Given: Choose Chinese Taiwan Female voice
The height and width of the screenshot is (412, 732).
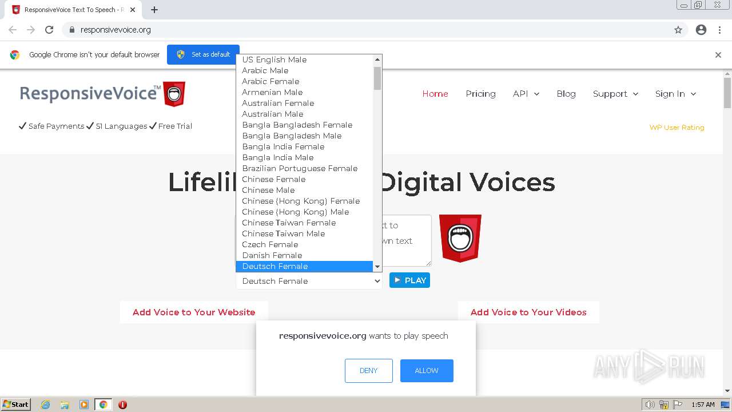Looking at the screenshot, I should 304,223.
